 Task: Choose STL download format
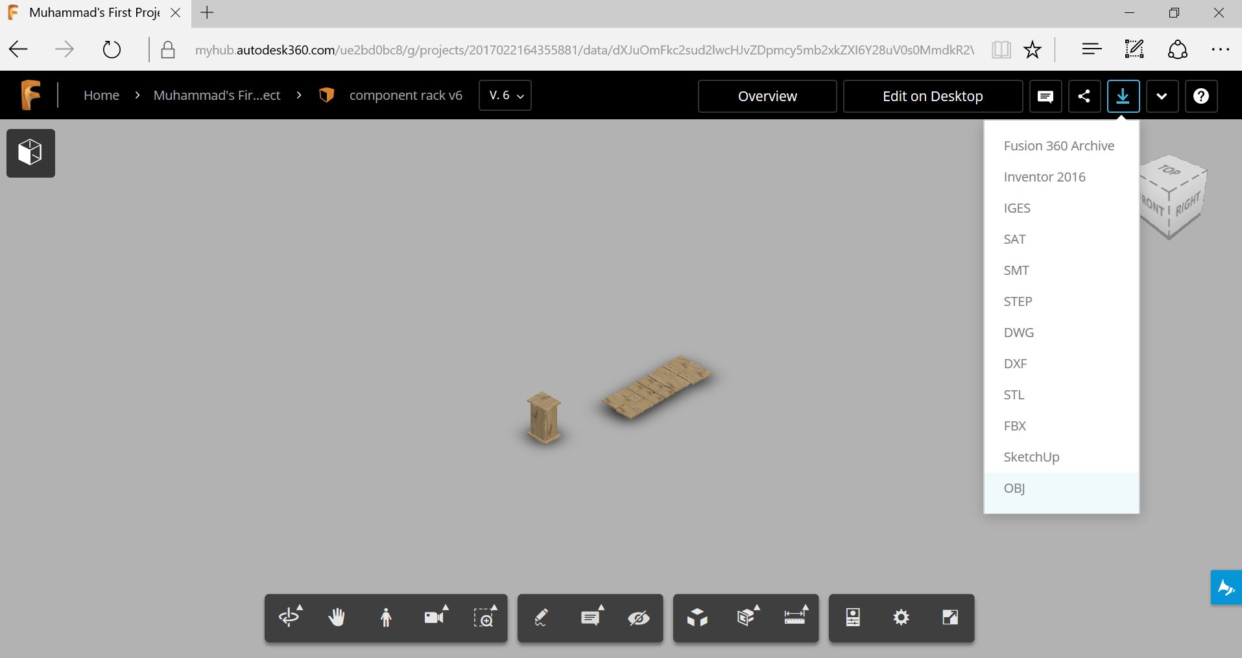click(1061, 395)
